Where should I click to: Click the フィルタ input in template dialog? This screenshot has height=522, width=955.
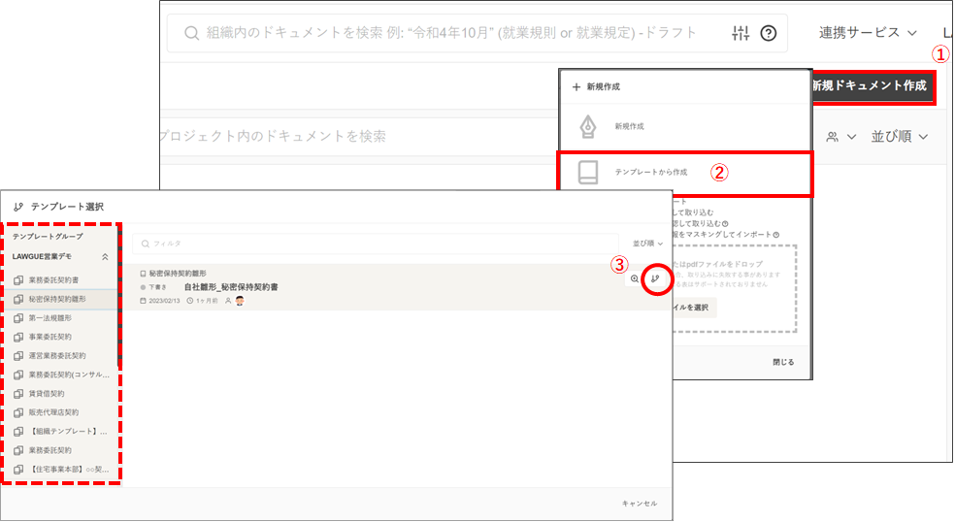[x=375, y=244]
